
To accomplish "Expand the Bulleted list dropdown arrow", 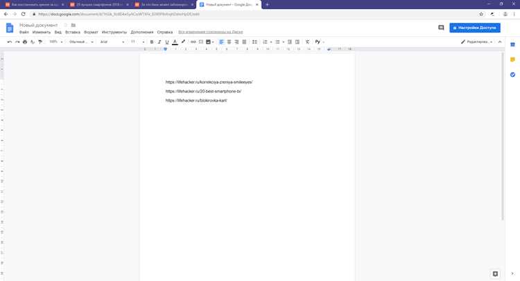I will (x=283, y=42).
